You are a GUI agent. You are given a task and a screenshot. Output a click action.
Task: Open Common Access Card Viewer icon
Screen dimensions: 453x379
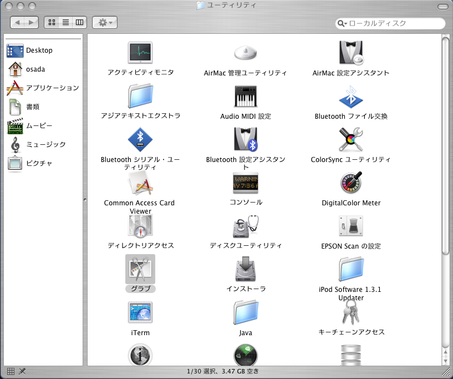(140, 183)
